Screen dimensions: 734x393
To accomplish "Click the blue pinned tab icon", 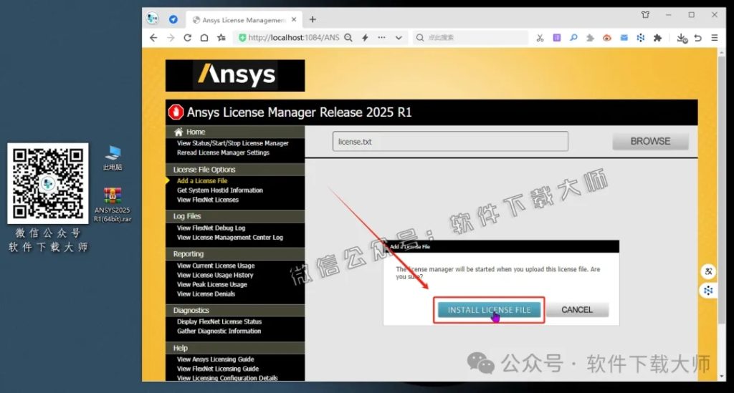I will click(x=173, y=19).
